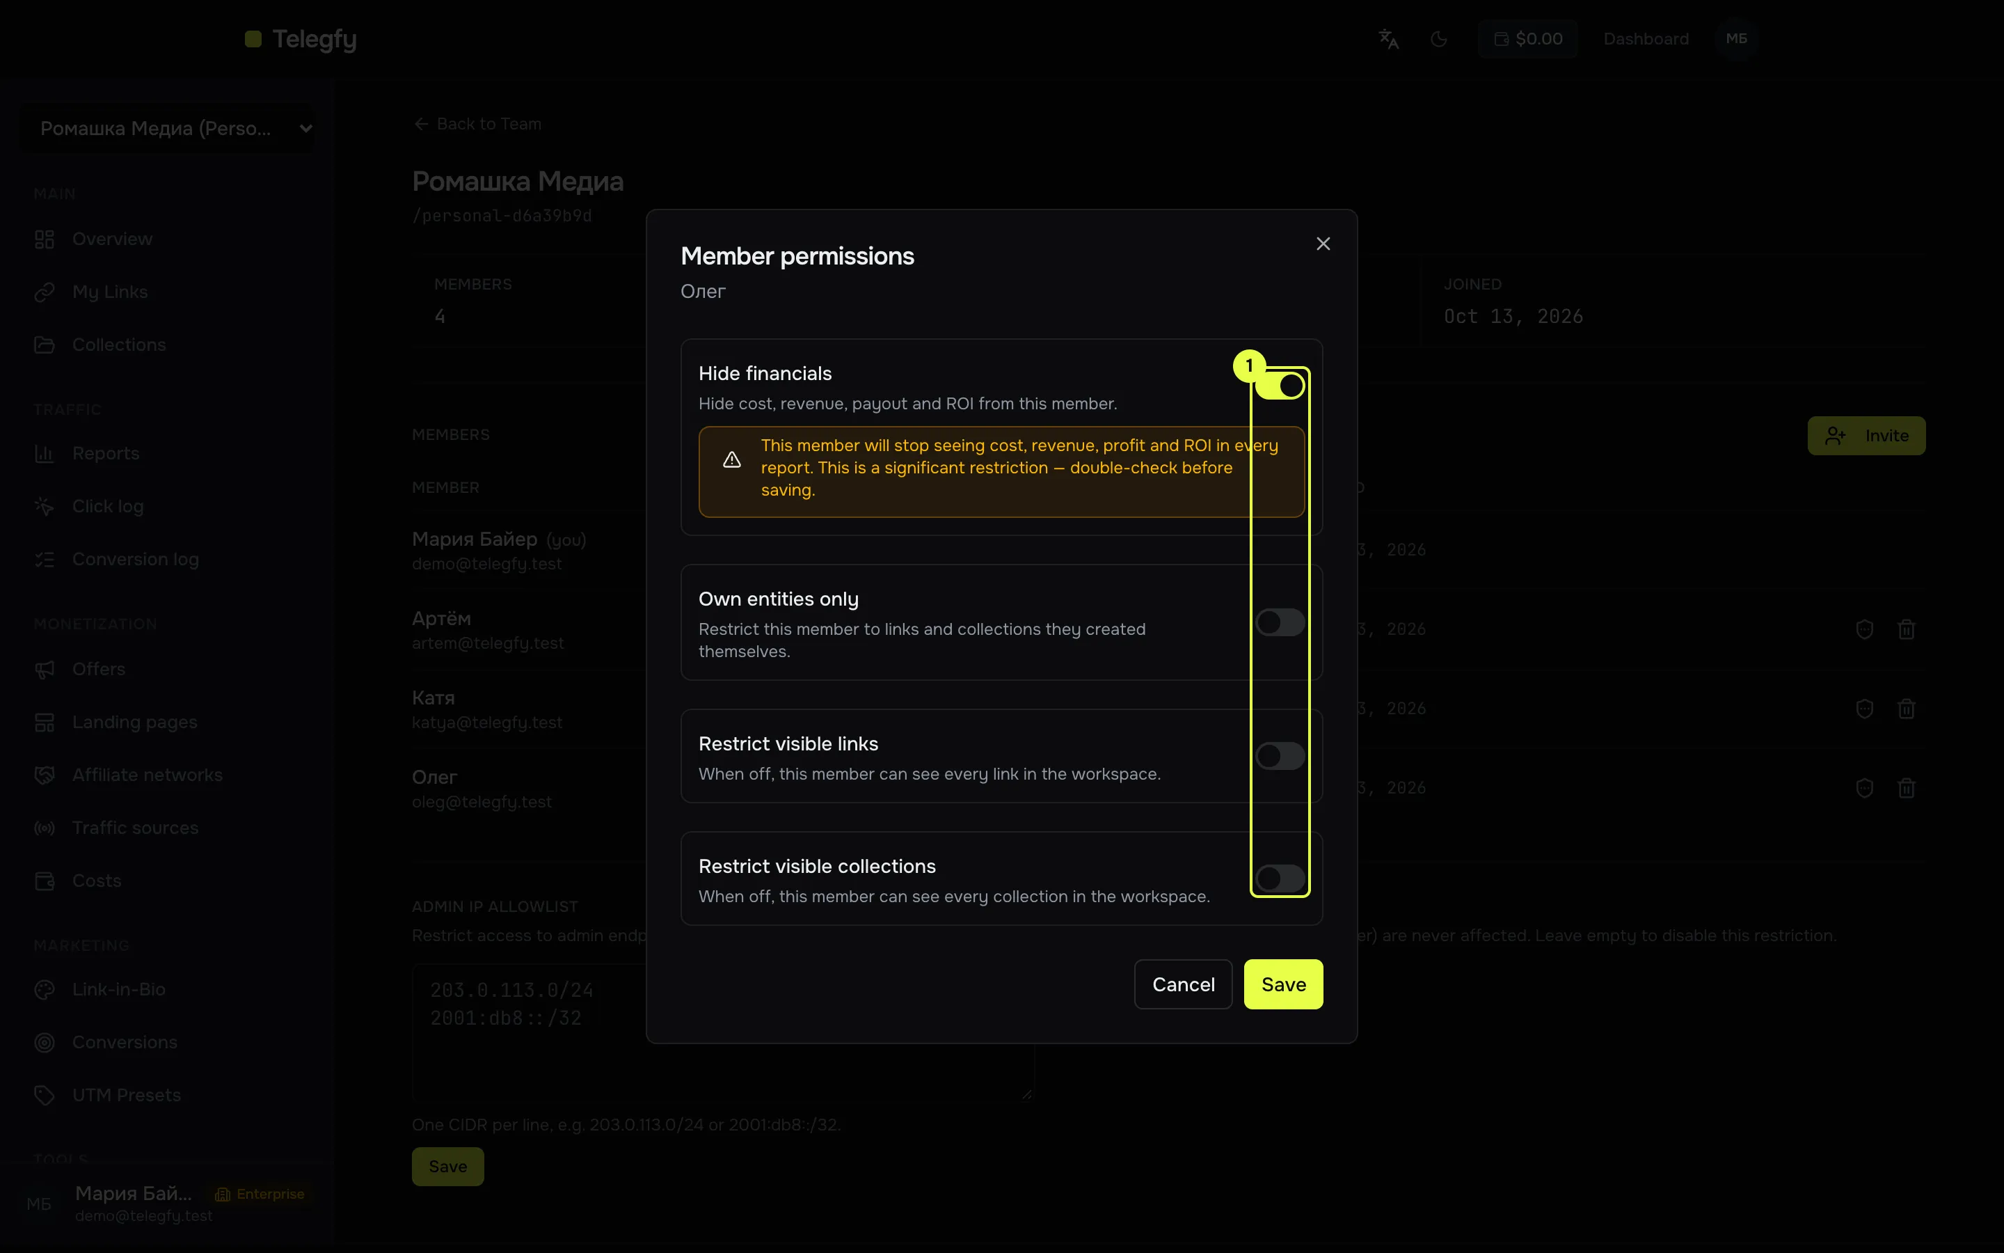Open permissions shield for Артём
Image resolution: width=2004 pixels, height=1253 pixels.
[x=1864, y=630]
